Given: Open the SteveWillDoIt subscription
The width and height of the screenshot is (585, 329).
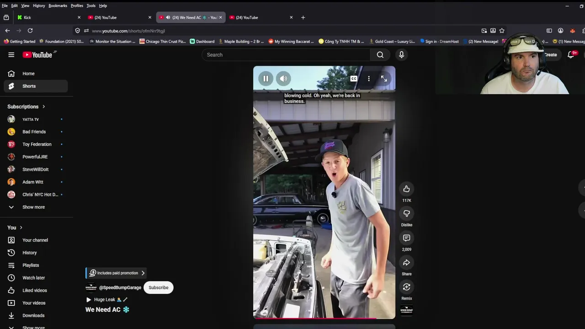Looking at the screenshot, I should coord(36,170).
